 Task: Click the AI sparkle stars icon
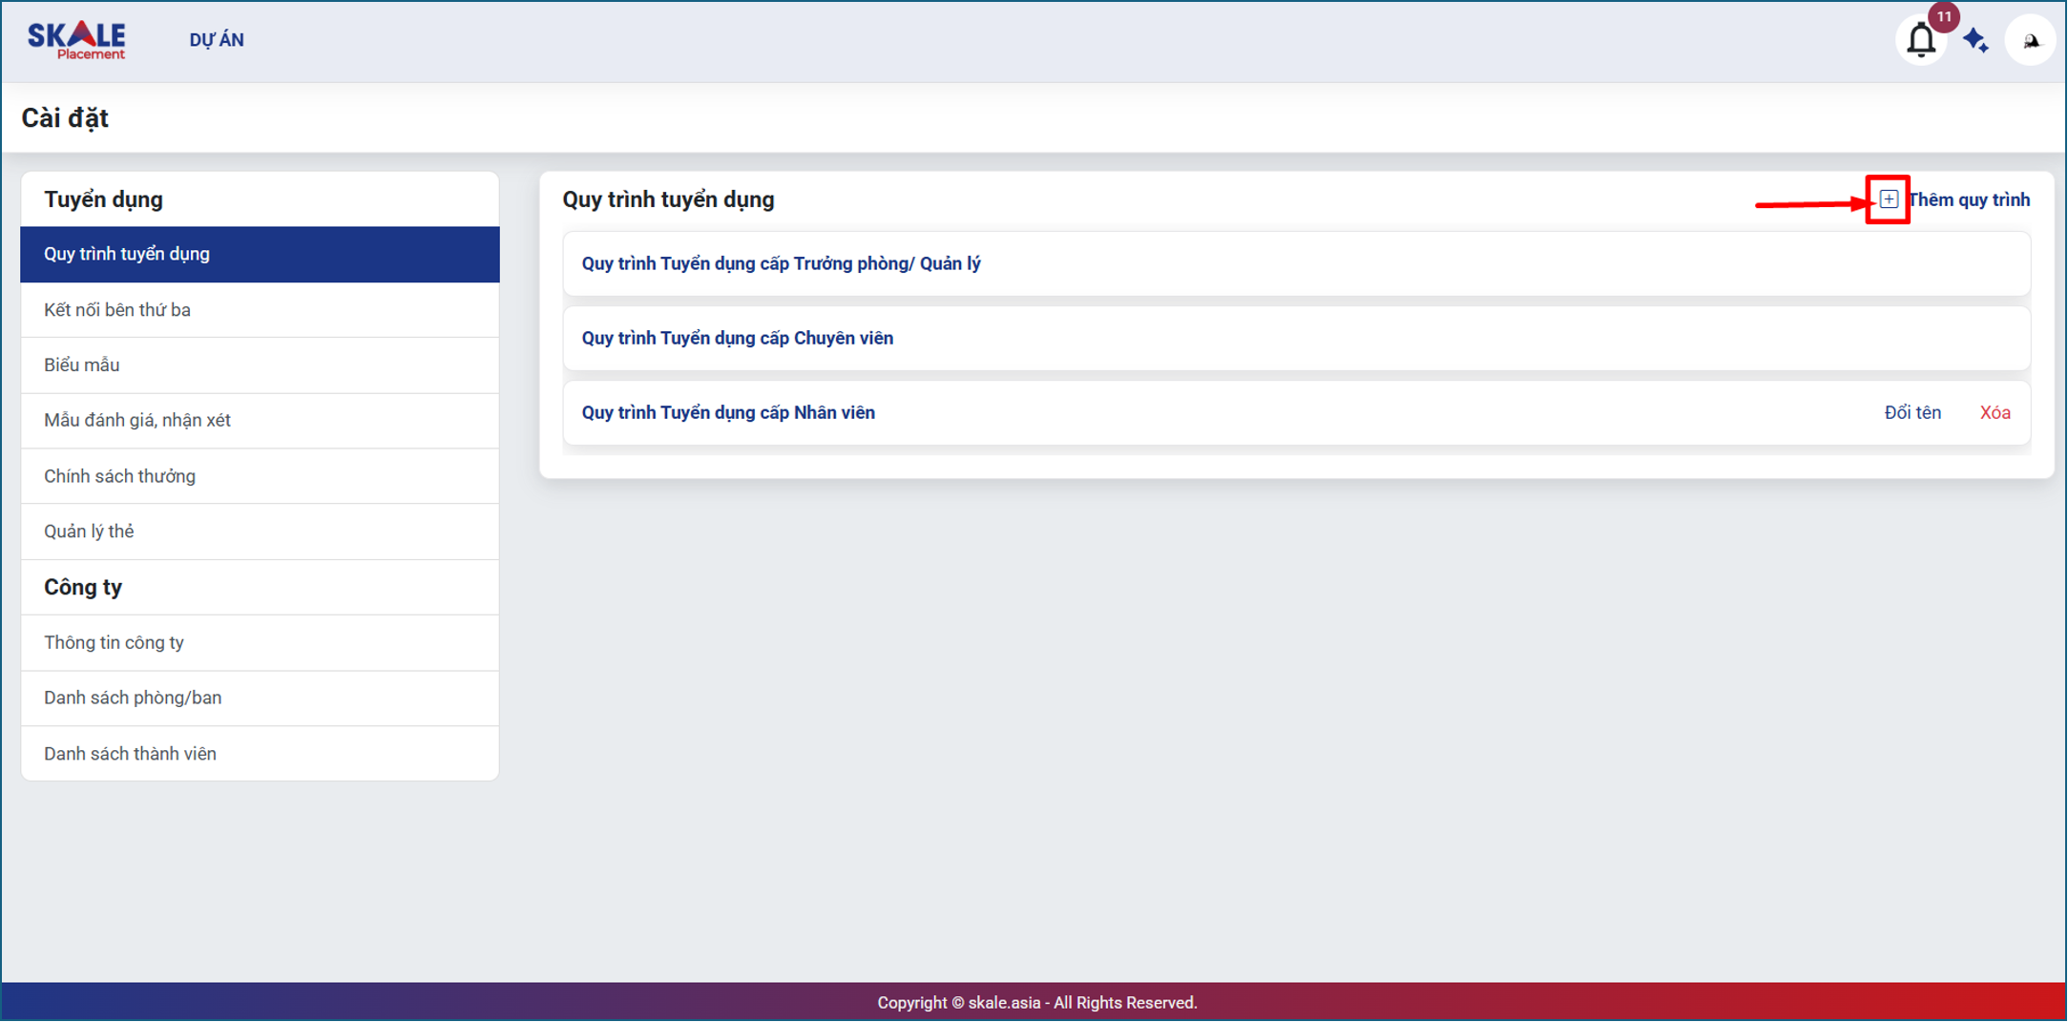[x=1975, y=40]
